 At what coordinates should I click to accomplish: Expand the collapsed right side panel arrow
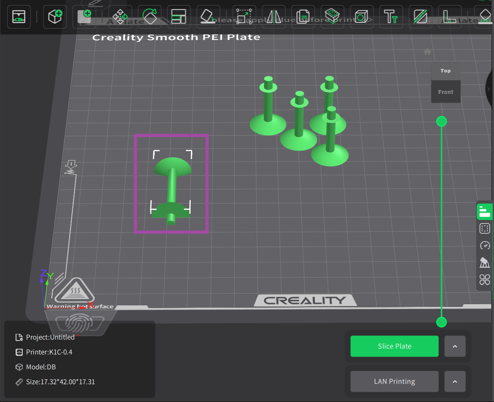pyautogui.click(x=489, y=89)
